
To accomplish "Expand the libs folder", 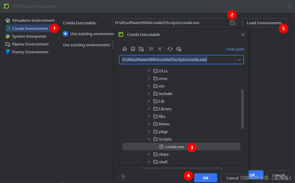I will pyautogui.click(x=149, y=116).
